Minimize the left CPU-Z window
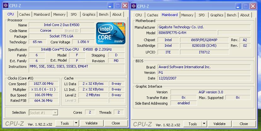 point(110,6)
